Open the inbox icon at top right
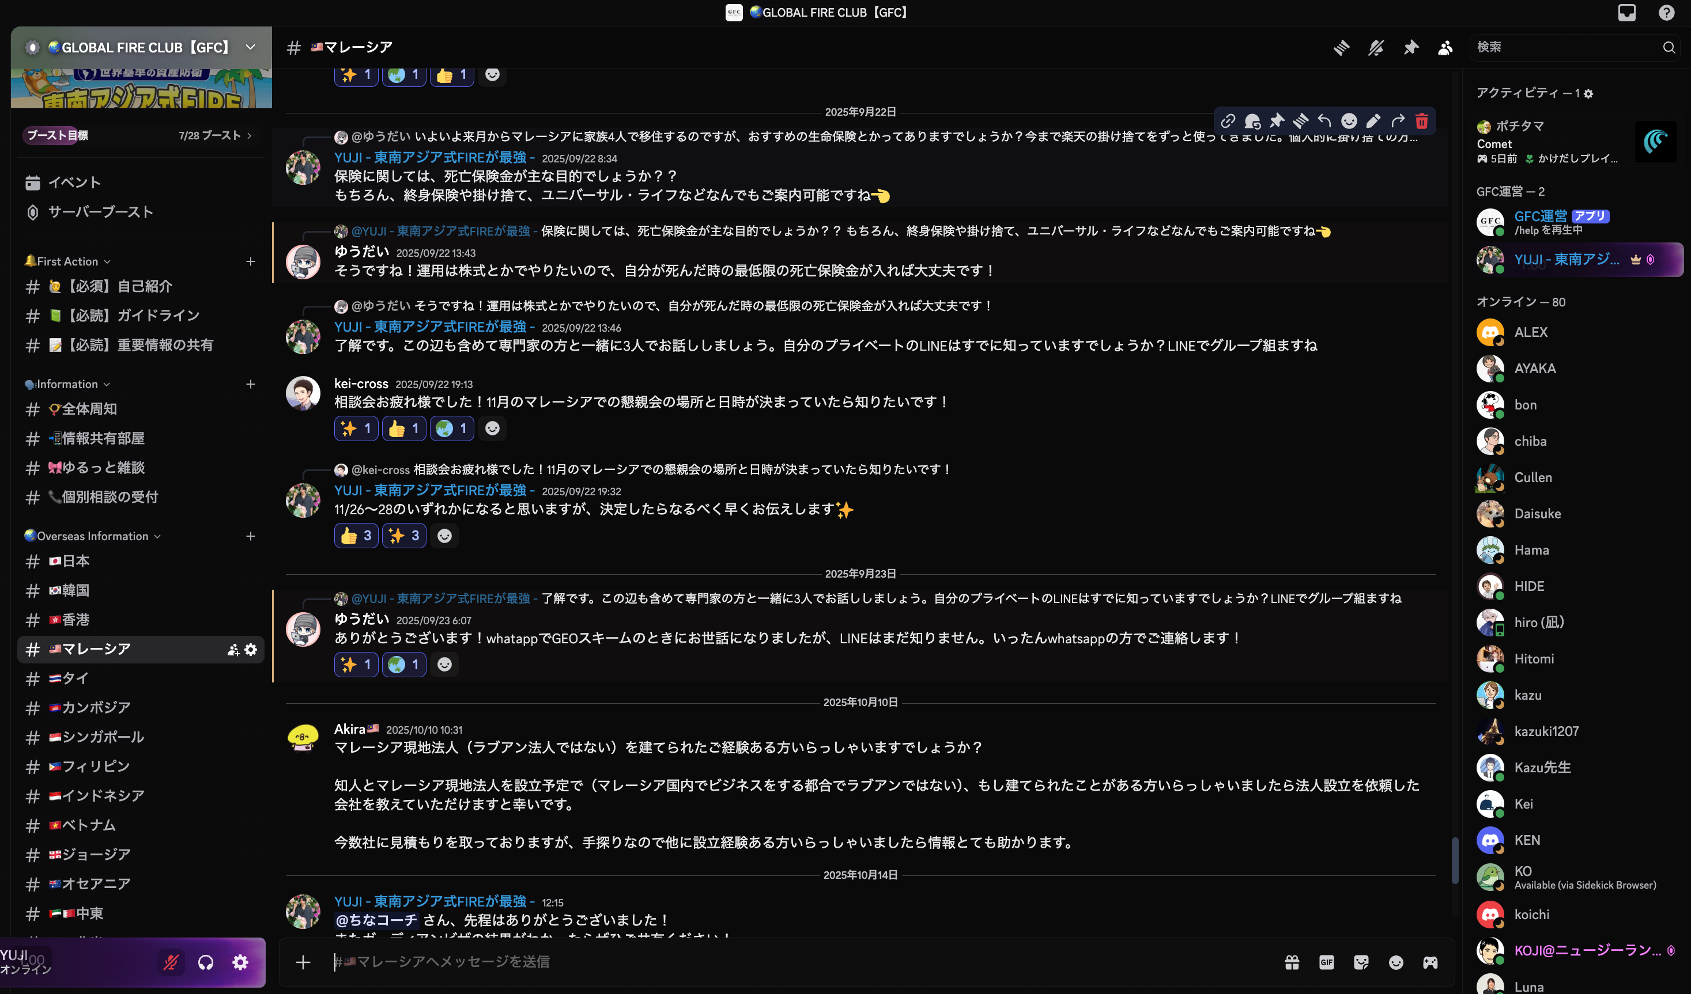This screenshot has width=1691, height=994. click(x=1626, y=13)
